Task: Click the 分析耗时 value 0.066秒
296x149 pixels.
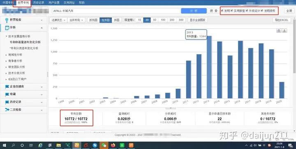Action: (x=171, y=119)
